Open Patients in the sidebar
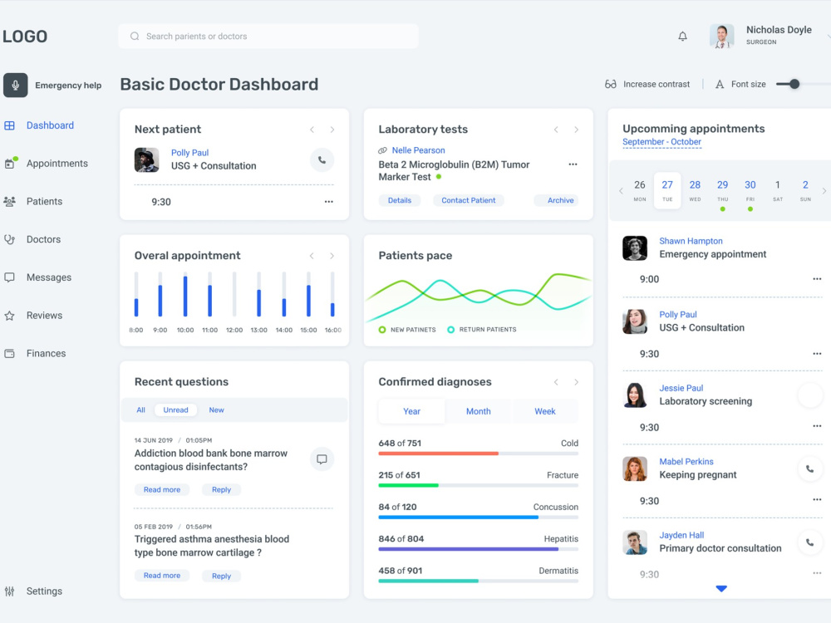Viewport: 831px width, 623px height. pos(45,201)
